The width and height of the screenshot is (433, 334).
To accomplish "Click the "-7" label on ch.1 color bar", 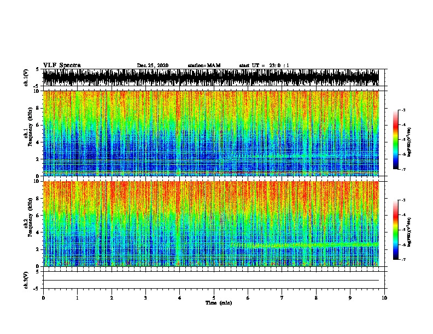I will pyautogui.click(x=403, y=169).
